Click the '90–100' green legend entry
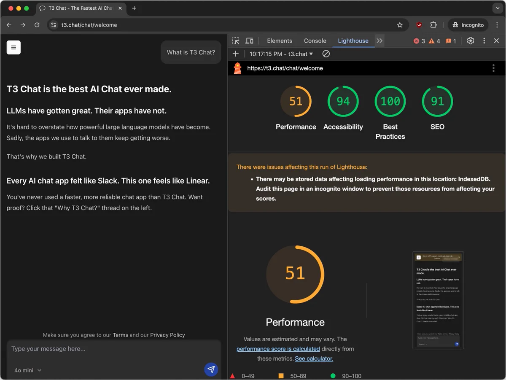 click(x=346, y=376)
